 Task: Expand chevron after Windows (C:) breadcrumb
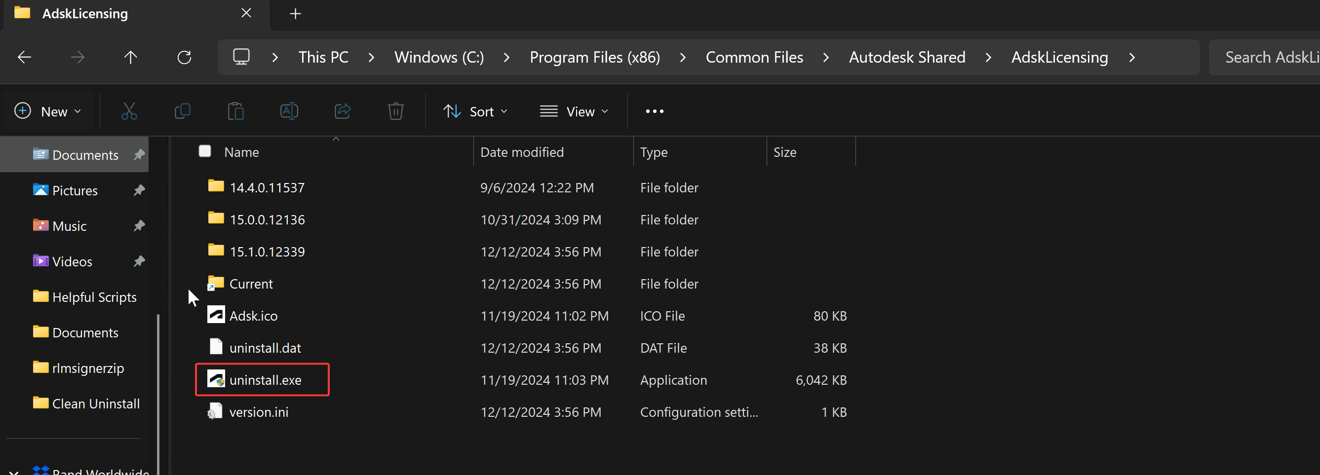click(506, 57)
